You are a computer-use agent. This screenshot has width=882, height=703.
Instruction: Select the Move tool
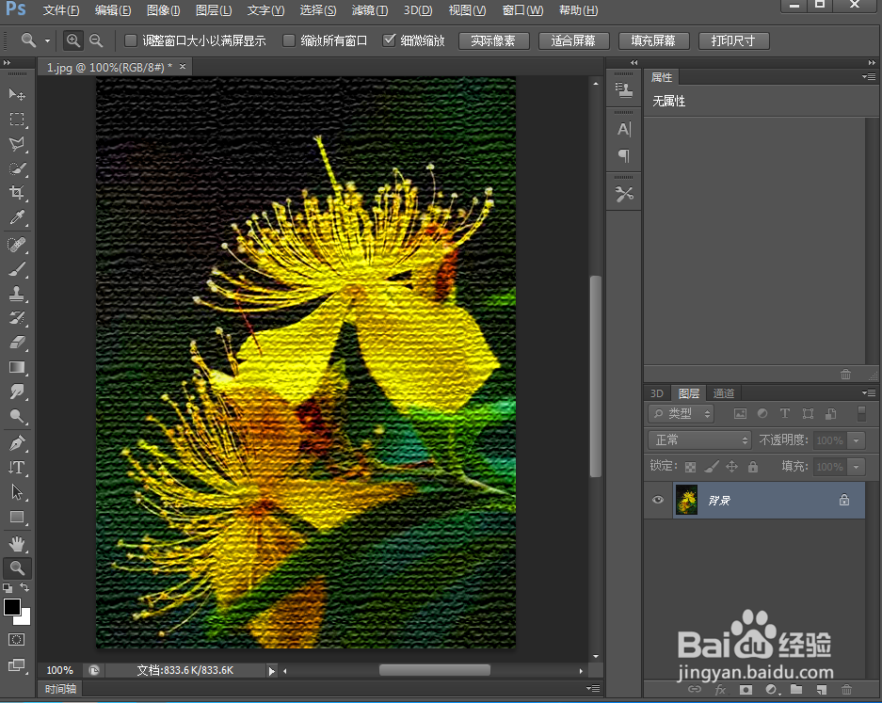click(17, 94)
